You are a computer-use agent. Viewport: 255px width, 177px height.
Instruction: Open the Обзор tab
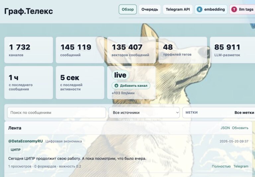pyautogui.click(x=127, y=9)
